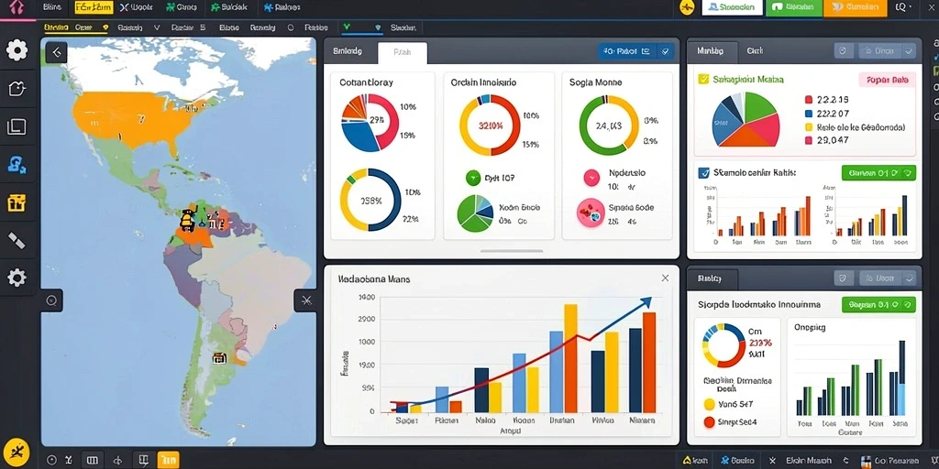Open the share/export icon in left sidebar

click(17, 89)
